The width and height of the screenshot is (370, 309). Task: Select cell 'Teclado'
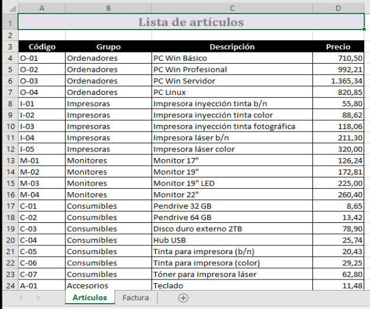(x=232, y=285)
